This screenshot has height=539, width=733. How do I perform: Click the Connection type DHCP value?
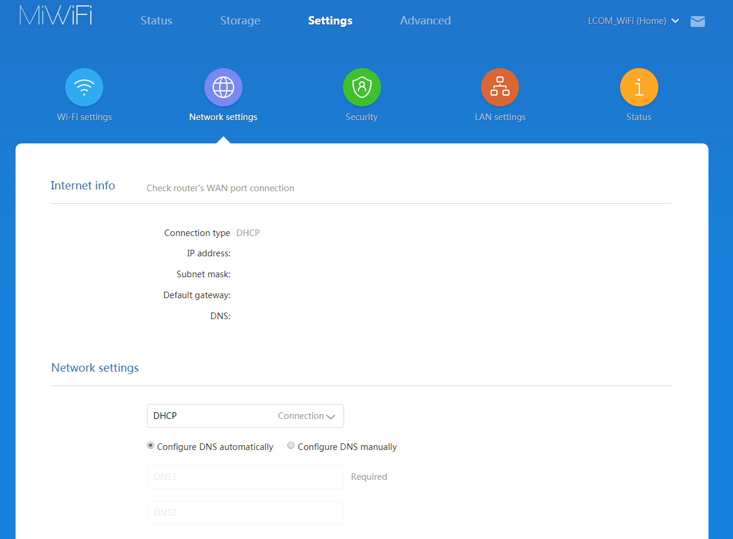tap(248, 233)
